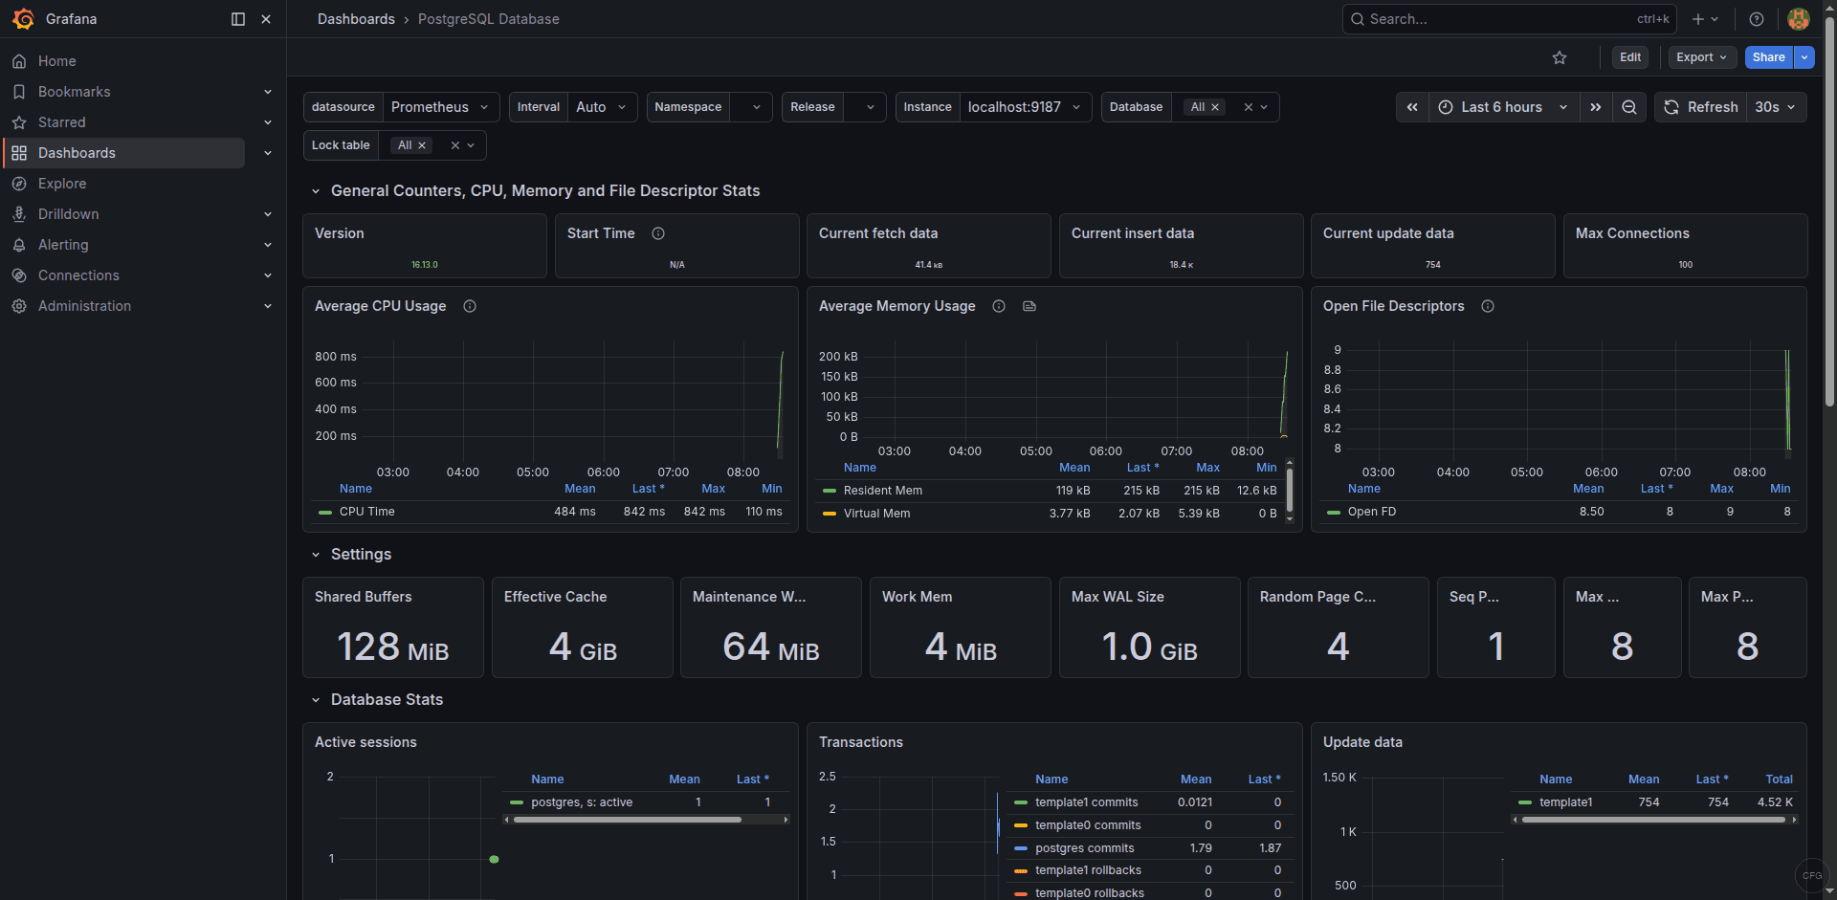The height and width of the screenshot is (900, 1837).
Task: Remove the All filter from Database
Action: coord(1214,107)
